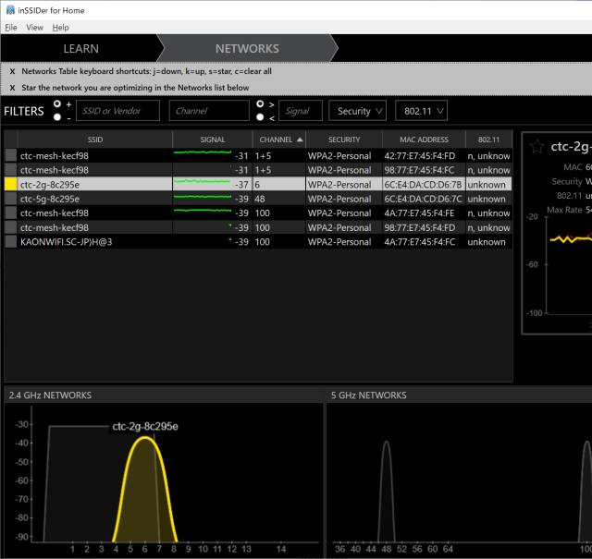592x559 pixels.
Task: Sort table by CHANNEL column header
Action: 279,140
